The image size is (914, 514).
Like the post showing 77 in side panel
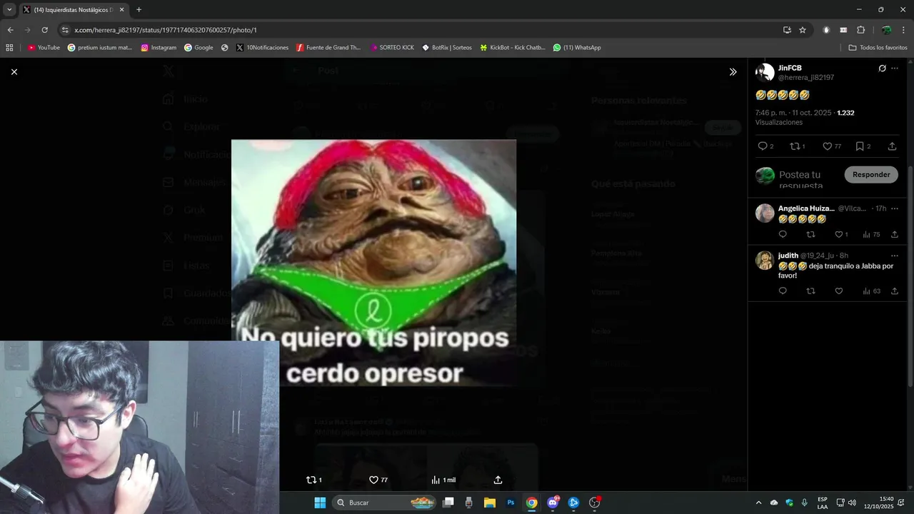[832, 146]
